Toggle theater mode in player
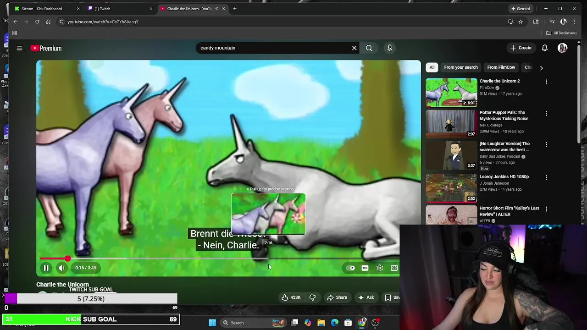The width and height of the screenshot is (587, 330). point(394,268)
